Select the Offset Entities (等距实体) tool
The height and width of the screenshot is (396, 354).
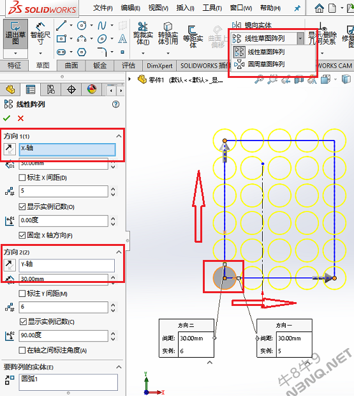tap(193, 36)
